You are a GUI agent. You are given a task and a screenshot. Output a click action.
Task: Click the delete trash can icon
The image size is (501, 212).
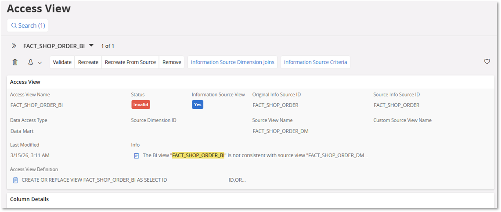click(15, 62)
